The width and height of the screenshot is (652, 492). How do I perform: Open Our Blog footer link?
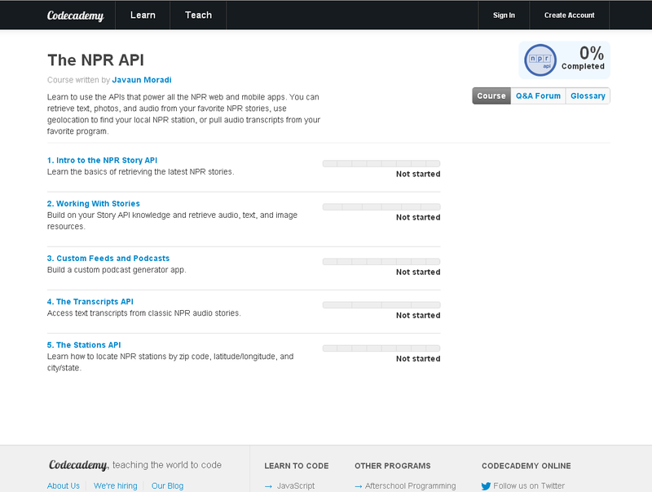167,485
